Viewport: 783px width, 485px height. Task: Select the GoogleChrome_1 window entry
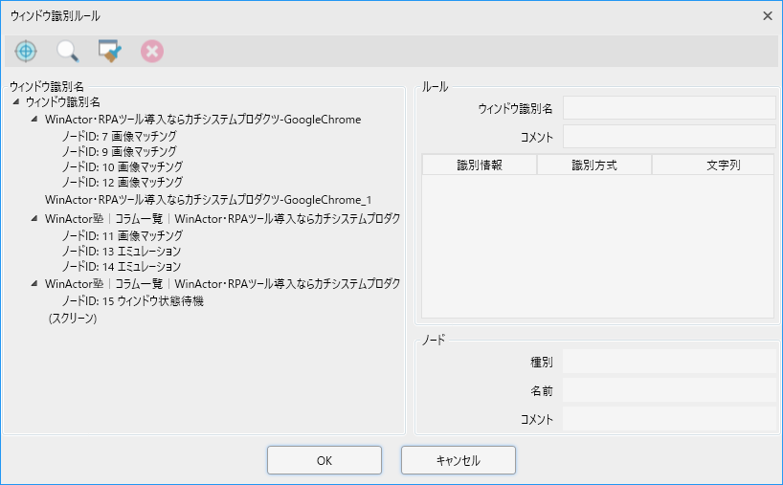[x=208, y=200]
